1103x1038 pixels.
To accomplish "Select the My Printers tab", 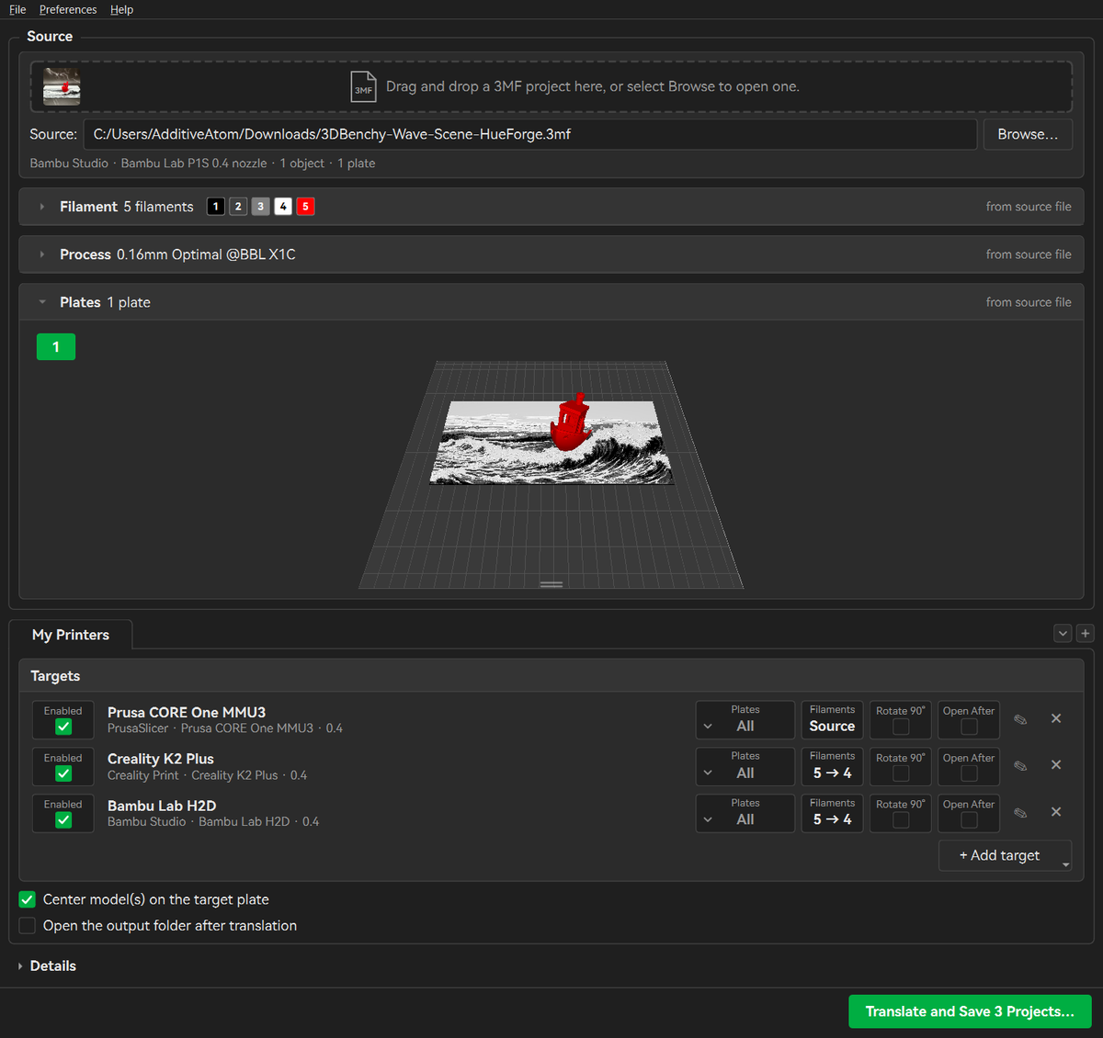I will point(71,635).
